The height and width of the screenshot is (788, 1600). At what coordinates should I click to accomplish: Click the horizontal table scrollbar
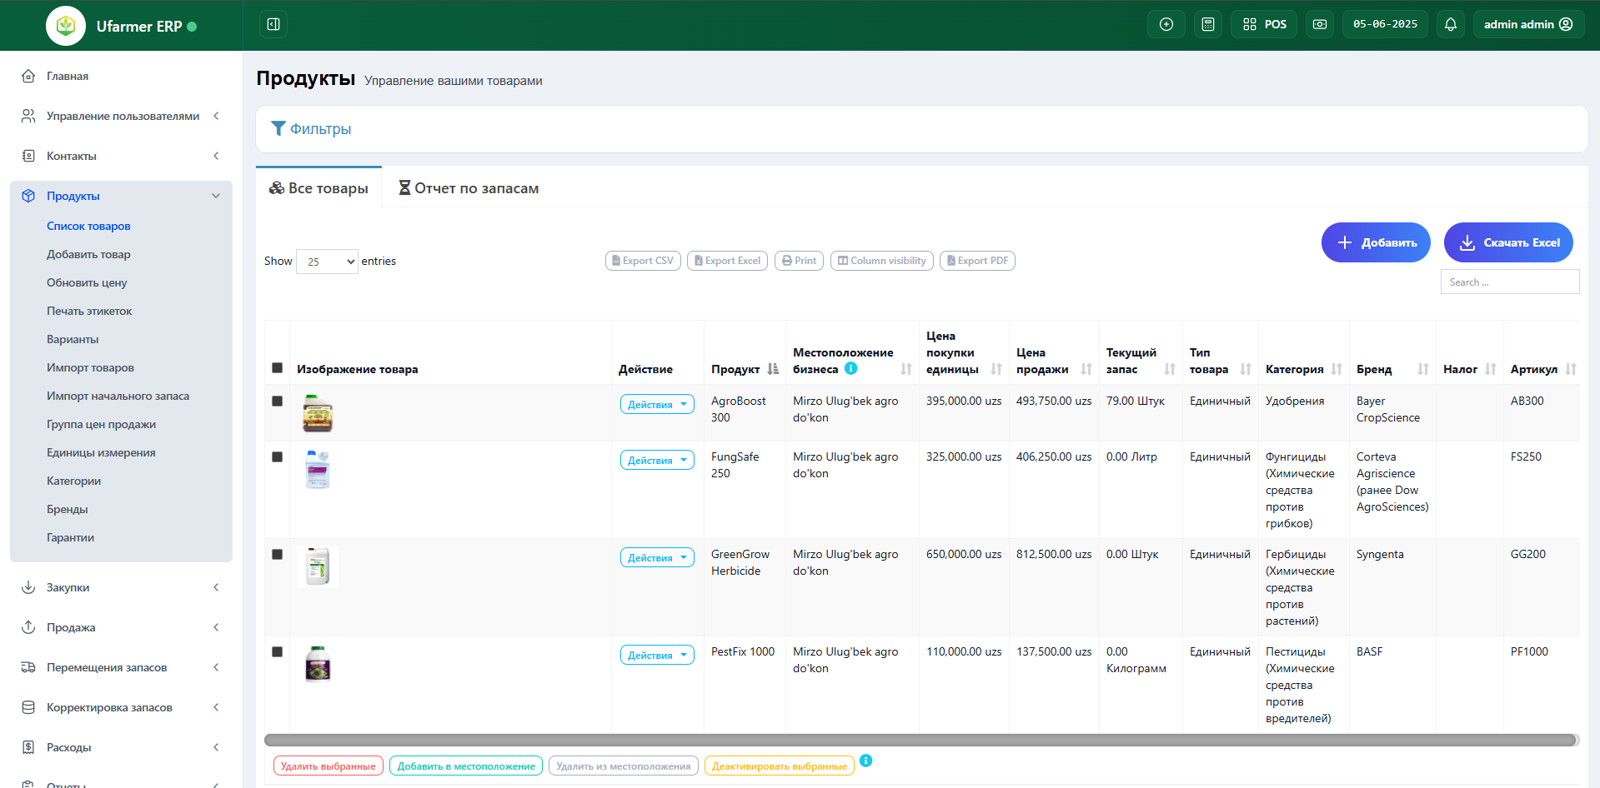coord(920,740)
